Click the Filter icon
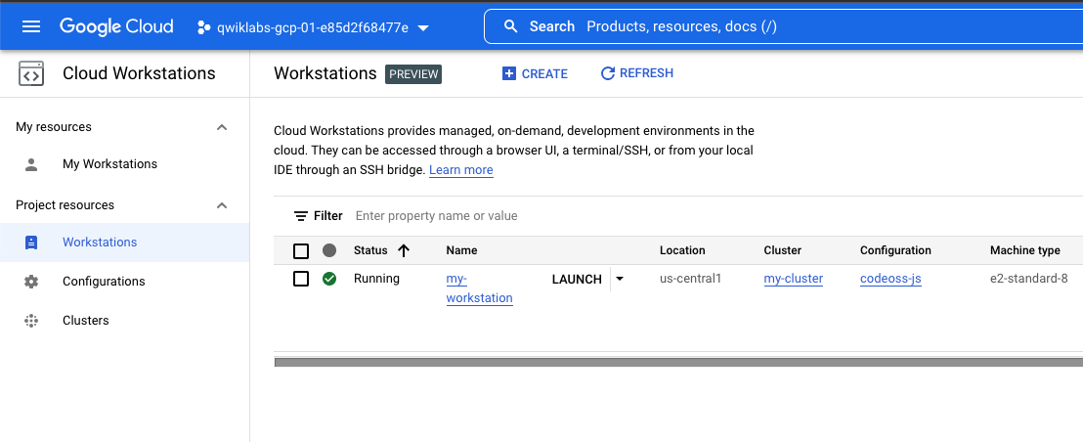 pyautogui.click(x=301, y=216)
